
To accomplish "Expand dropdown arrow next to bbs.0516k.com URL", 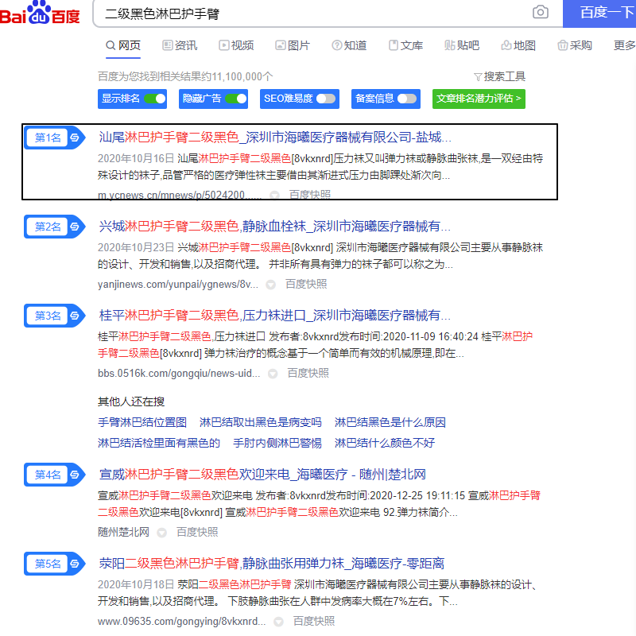I will (273, 374).
